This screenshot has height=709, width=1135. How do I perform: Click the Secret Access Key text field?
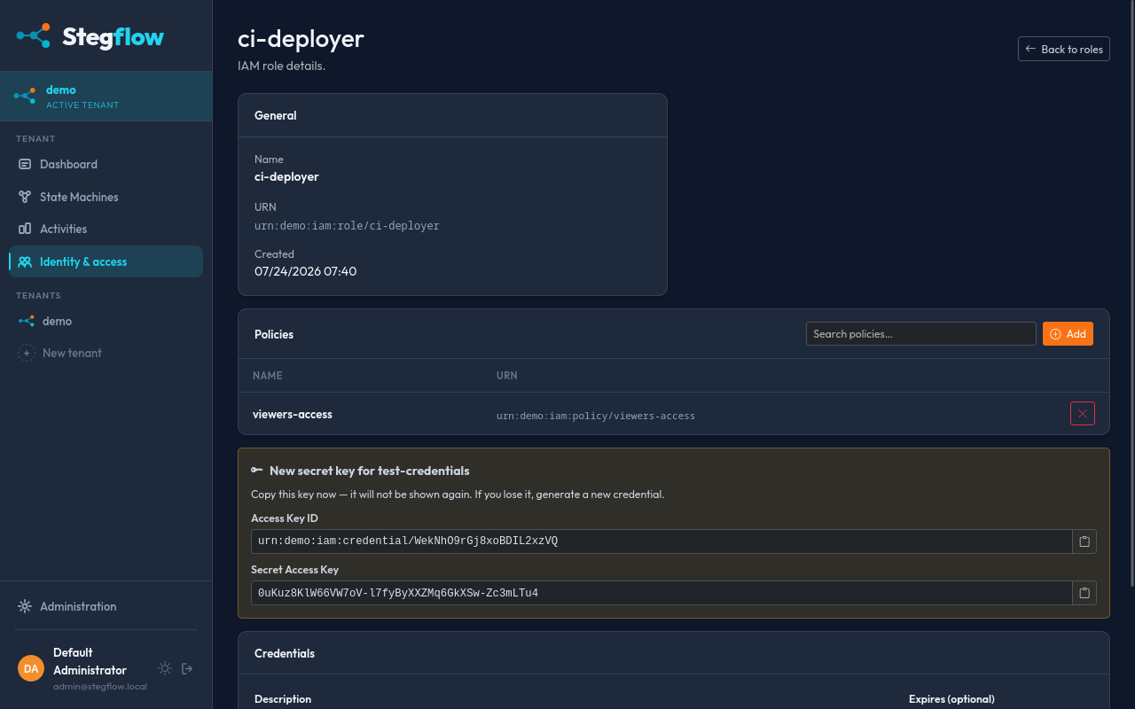click(x=661, y=593)
